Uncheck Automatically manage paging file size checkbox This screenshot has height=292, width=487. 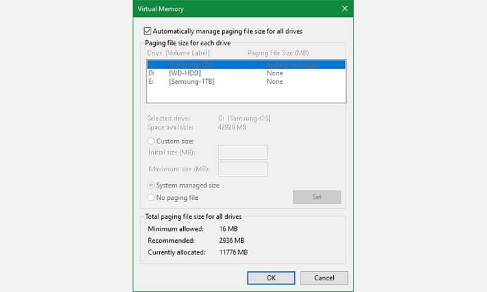pyautogui.click(x=147, y=30)
